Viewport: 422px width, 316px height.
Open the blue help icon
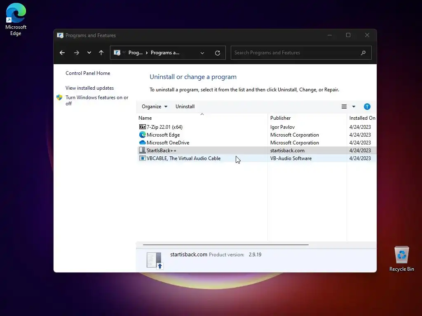click(x=367, y=107)
